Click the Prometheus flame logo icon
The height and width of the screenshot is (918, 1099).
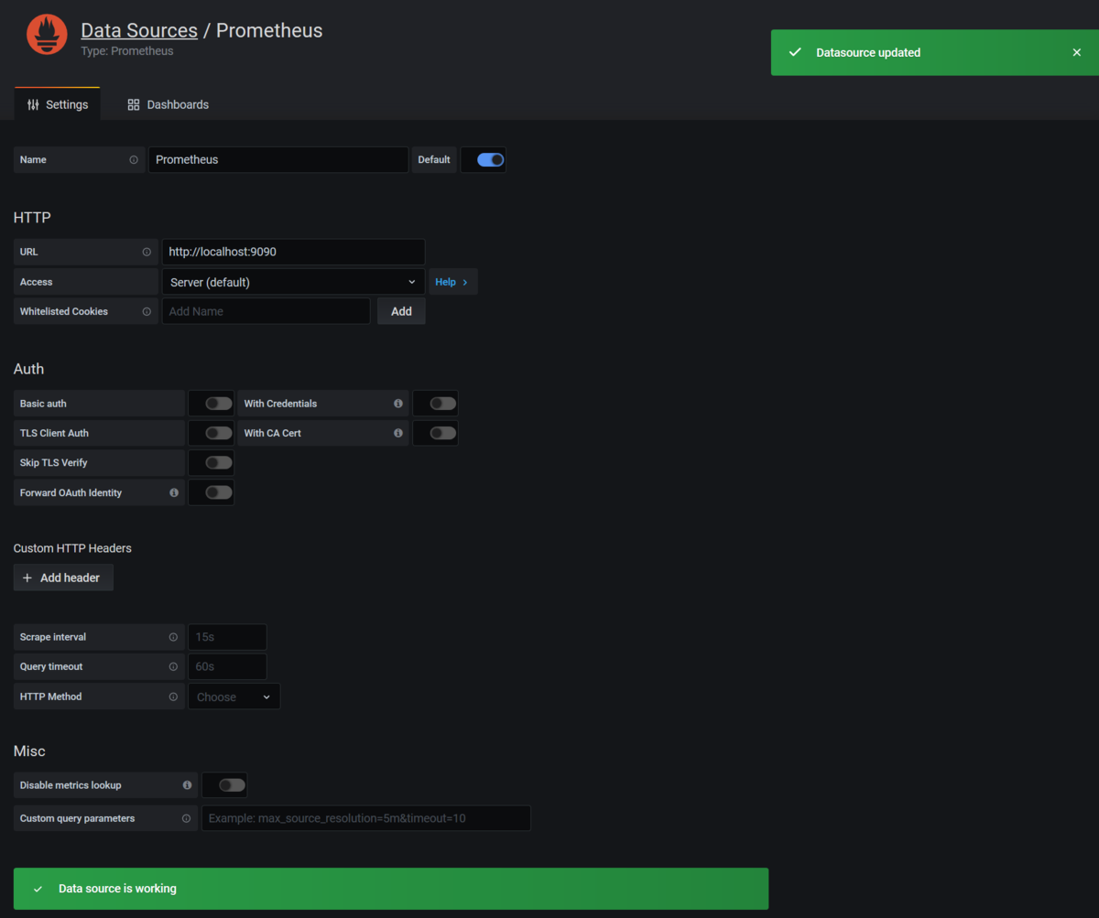(x=47, y=35)
